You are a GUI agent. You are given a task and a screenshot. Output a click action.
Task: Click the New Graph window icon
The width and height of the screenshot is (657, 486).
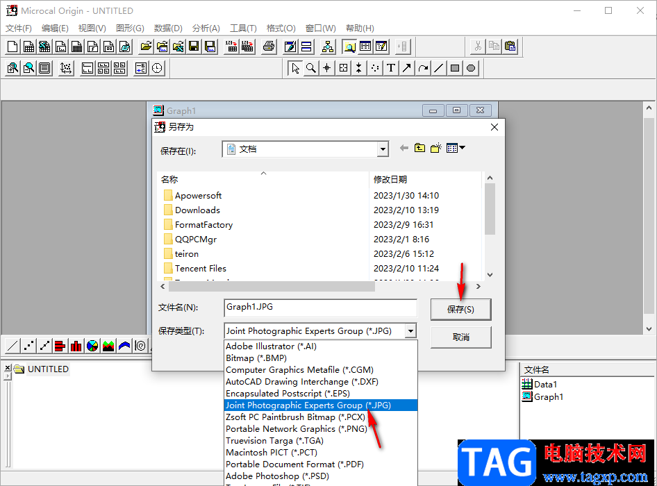[60, 47]
